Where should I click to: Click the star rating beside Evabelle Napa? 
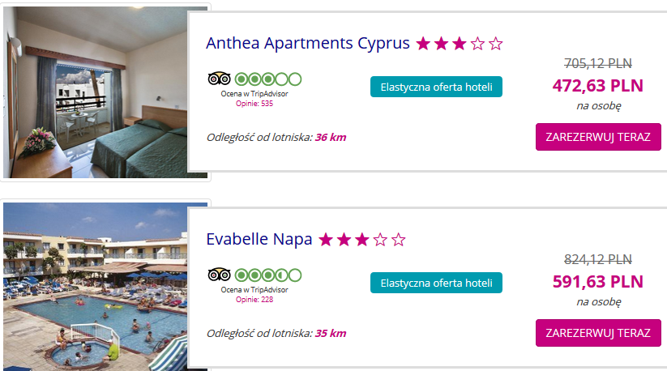362,240
